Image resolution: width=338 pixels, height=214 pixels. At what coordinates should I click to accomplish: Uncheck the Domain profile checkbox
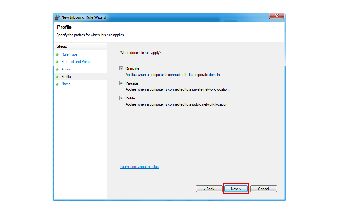(121, 69)
